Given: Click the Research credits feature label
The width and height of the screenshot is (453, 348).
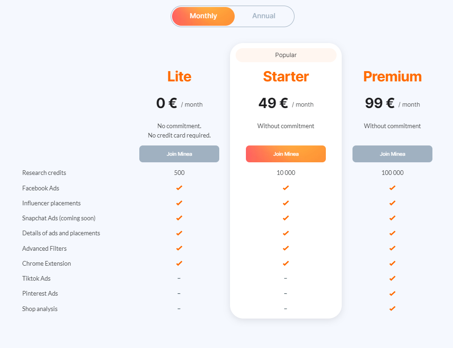Looking at the screenshot, I should (x=44, y=173).
